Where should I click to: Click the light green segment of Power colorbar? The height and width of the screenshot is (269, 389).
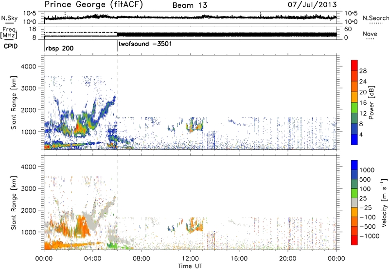click(354, 107)
